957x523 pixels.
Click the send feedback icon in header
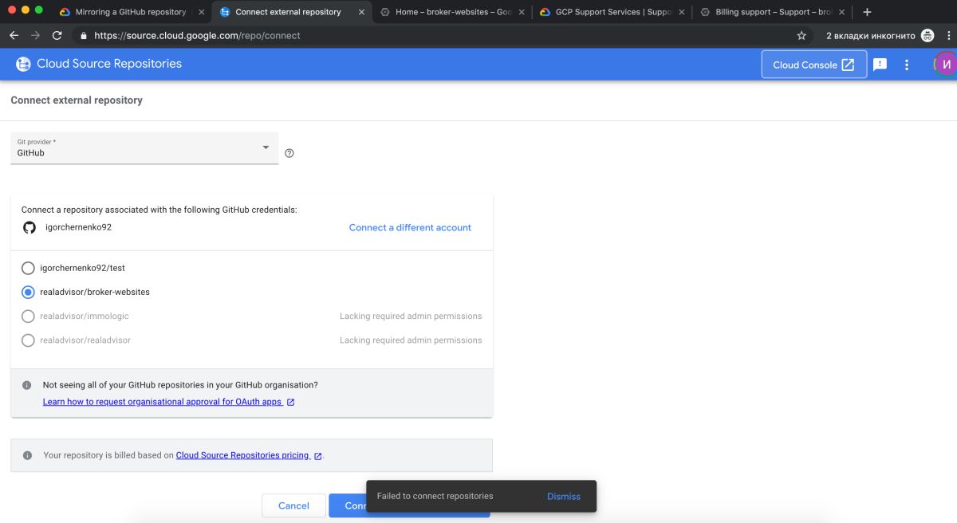[x=880, y=65]
